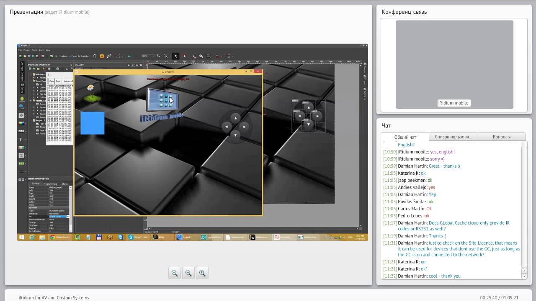Click the Gallery search magnifier icon
The width and height of the screenshot is (536, 301).
[129, 65]
